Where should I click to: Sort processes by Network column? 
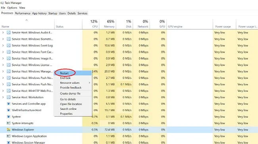click(141, 24)
